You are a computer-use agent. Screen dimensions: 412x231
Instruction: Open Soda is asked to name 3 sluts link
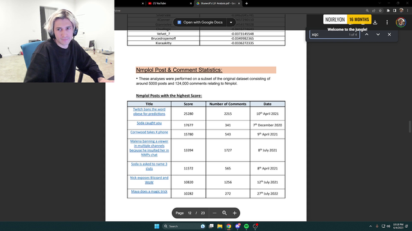click(149, 166)
